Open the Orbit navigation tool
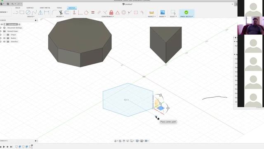This screenshot has height=149, width=264. coord(115,141)
